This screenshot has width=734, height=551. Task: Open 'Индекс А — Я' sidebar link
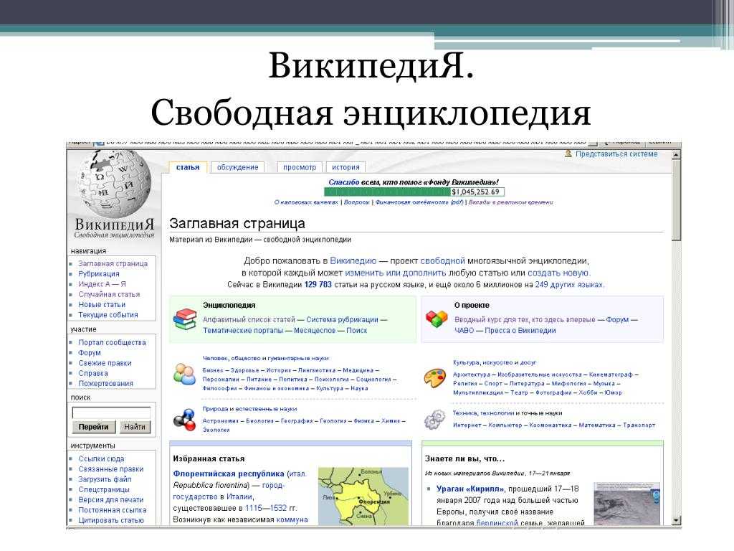tap(102, 284)
